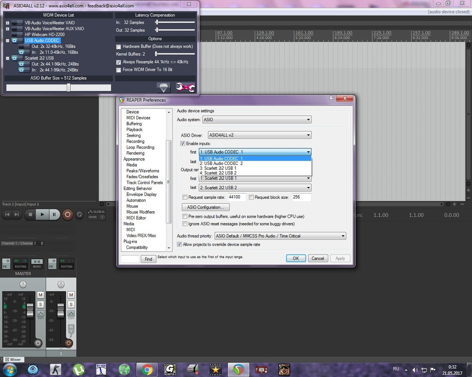Open the output range first dropdown
Image resolution: width=472 pixels, height=377 pixels.
pos(255,178)
